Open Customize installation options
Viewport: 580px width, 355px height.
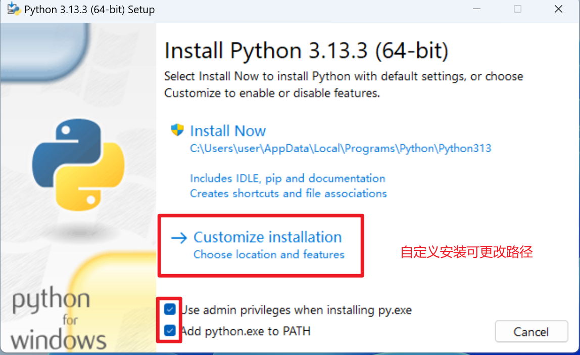pyautogui.click(x=268, y=237)
